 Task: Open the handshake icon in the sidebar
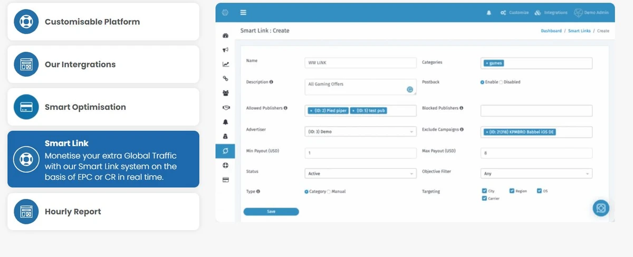point(226,108)
